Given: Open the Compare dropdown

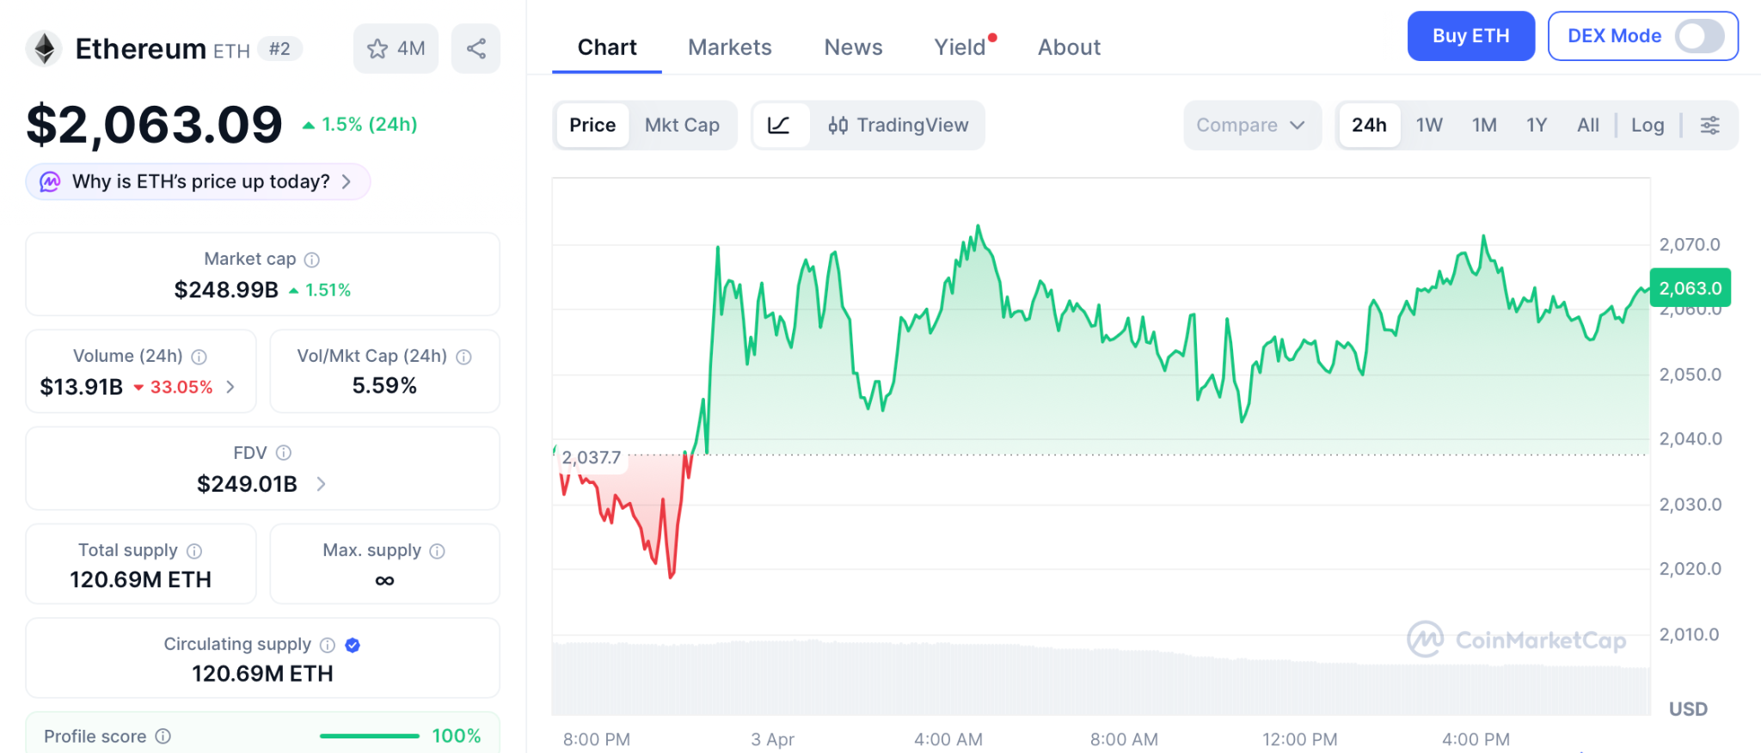Looking at the screenshot, I should click(x=1251, y=125).
